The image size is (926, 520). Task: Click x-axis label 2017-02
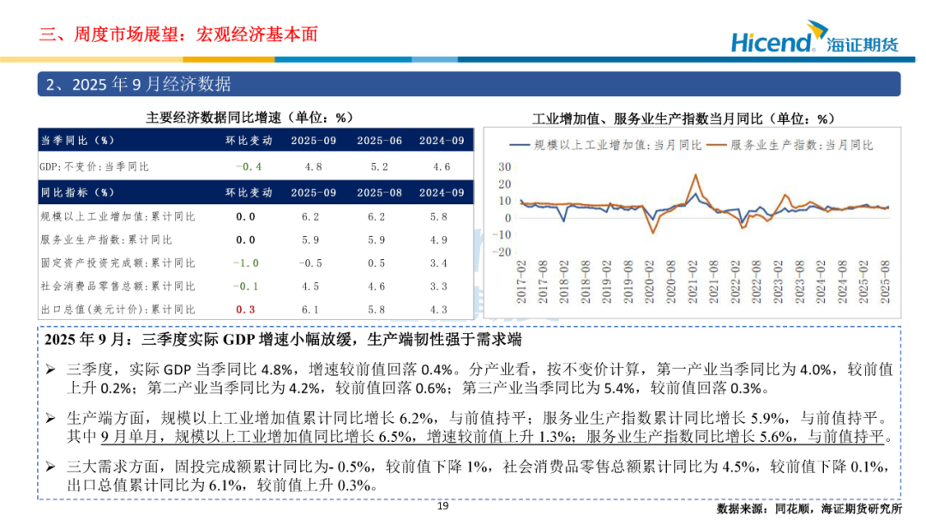point(521,282)
